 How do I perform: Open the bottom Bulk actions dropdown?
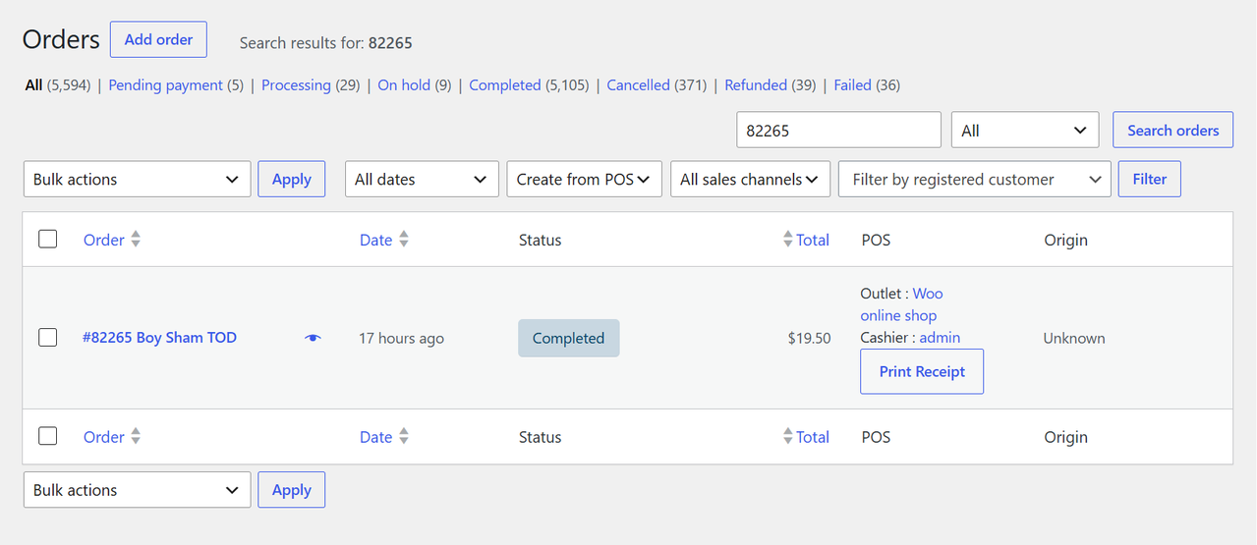click(x=137, y=490)
